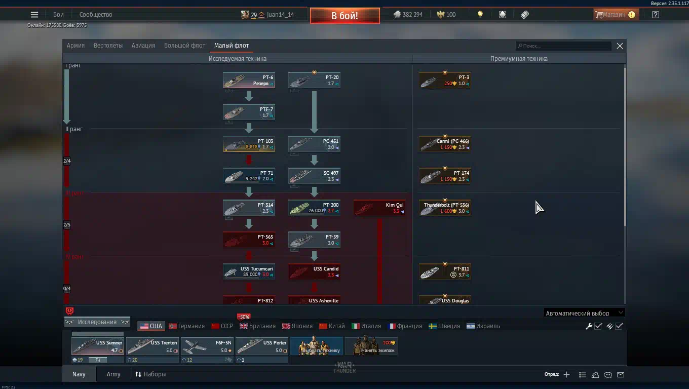The image size is (689, 389).
Task: Click the research tree vertical scrollbar
Action: (624, 147)
